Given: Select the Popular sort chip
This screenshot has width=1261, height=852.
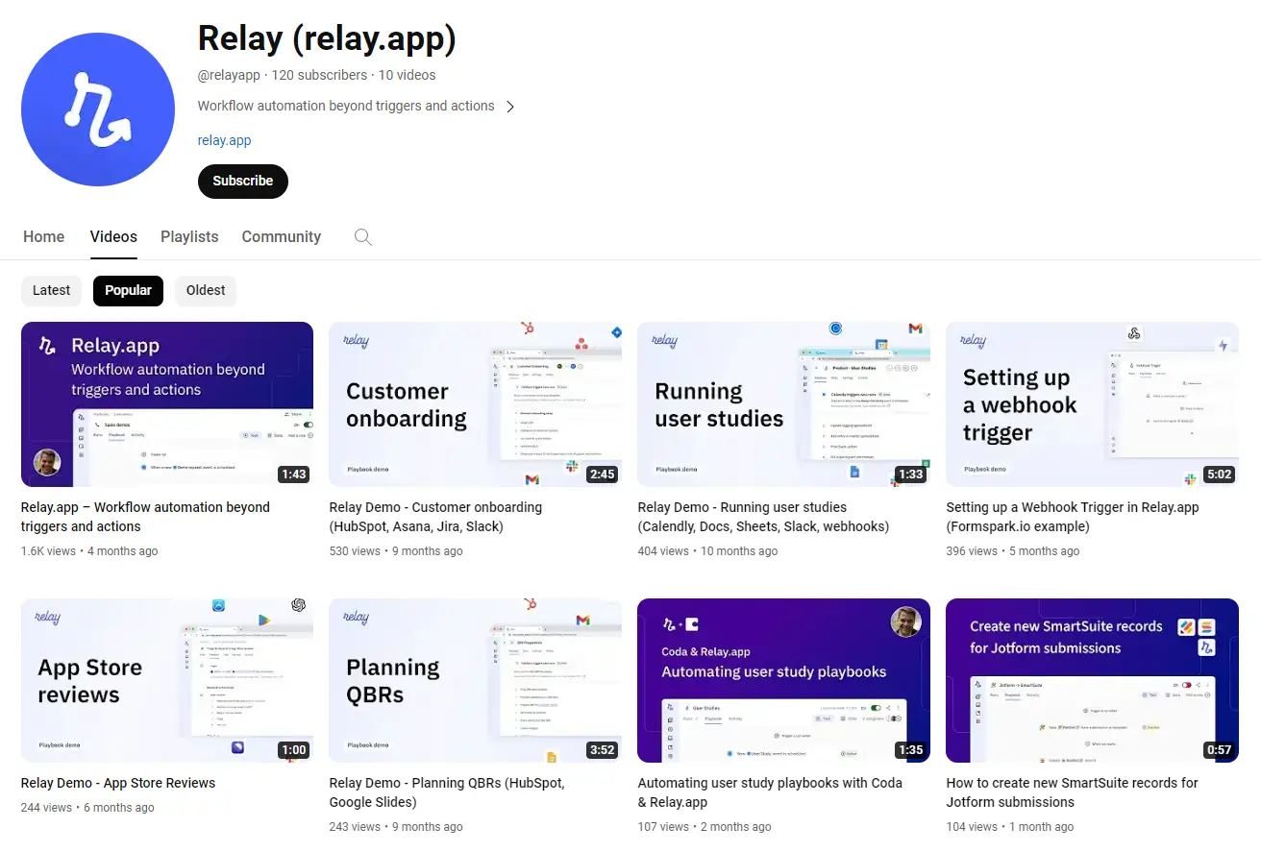Looking at the screenshot, I should coord(129,290).
